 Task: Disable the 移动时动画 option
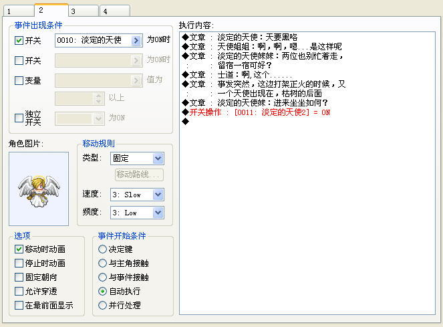19,249
